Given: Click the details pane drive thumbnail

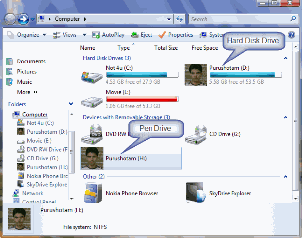Looking at the screenshot, I should point(19,219).
